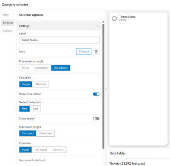Image resolution: width=170 pixels, height=166 pixels.
Task: Choose Dropdown presentation mode
Action: click(61, 68)
